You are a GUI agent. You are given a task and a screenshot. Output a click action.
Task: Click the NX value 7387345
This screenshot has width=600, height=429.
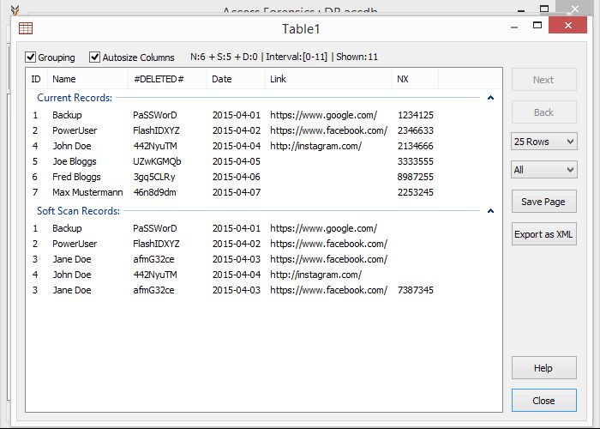pyautogui.click(x=416, y=290)
